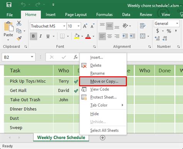
Task: Click the Decrease Indent icon
Action: pyautogui.click(x=125, y=36)
